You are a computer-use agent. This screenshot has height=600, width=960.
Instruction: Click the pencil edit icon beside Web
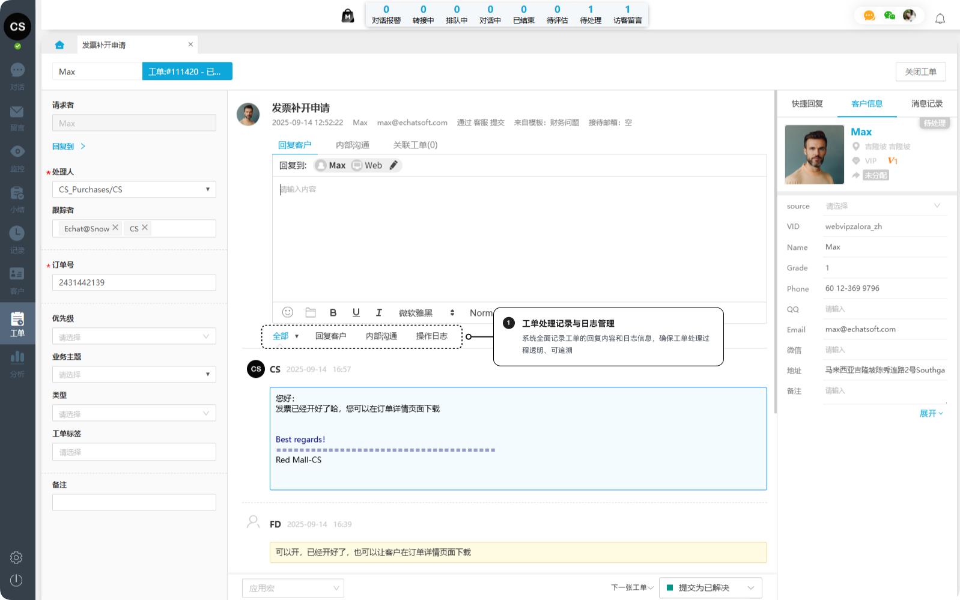(x=393, y=165)
